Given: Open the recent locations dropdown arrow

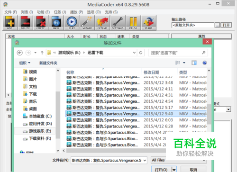Looking at the screenshot, I should pyautogui.click(x=36, y=53).
